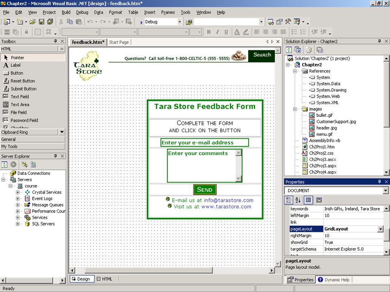Click Alphabetic sort button in Properties
The height and width of the screenshot is (292, 390).
point(298,200)
